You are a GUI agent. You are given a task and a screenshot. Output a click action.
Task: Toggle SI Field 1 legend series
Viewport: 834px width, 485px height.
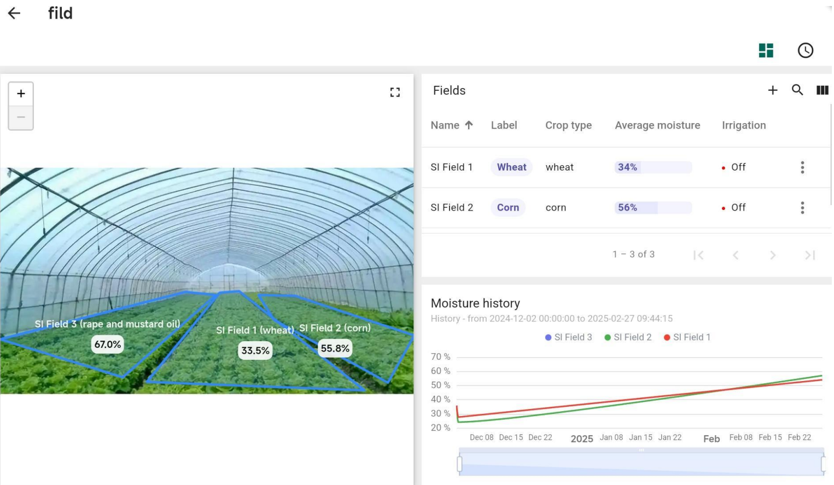tap(687, 337)
